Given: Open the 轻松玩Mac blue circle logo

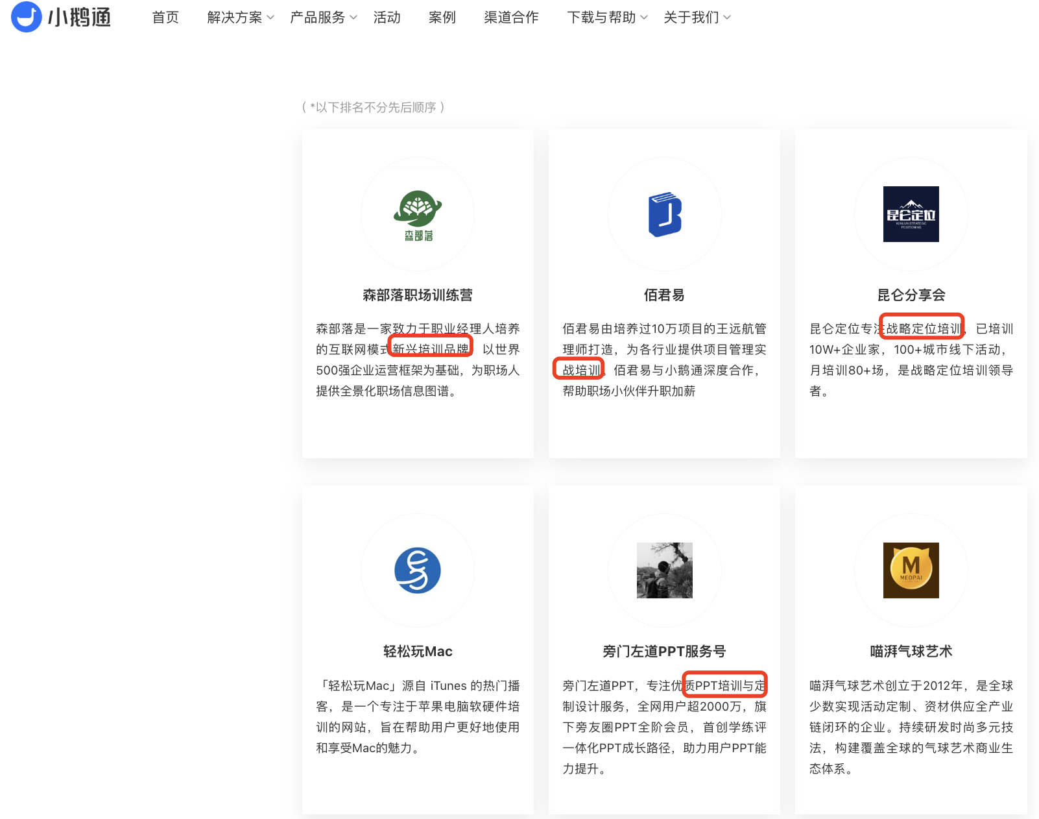Looking at the screenshot, I should point(418,570).
